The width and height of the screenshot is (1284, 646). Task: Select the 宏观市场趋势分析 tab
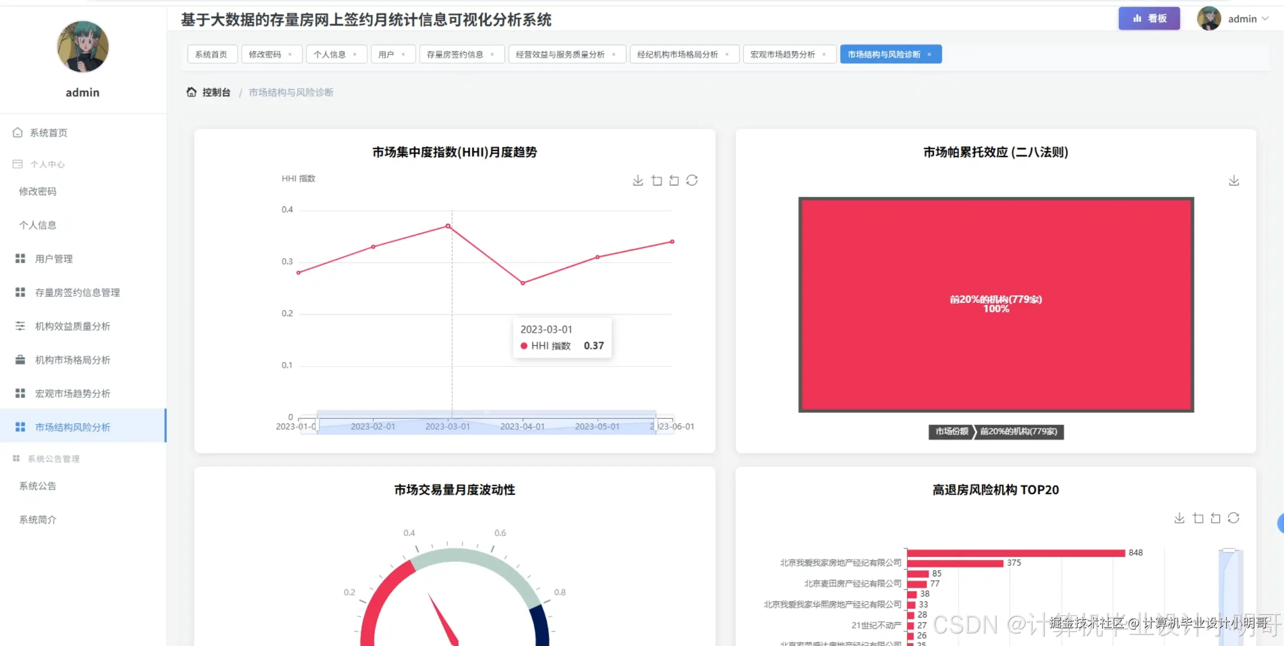pos(784,54)
